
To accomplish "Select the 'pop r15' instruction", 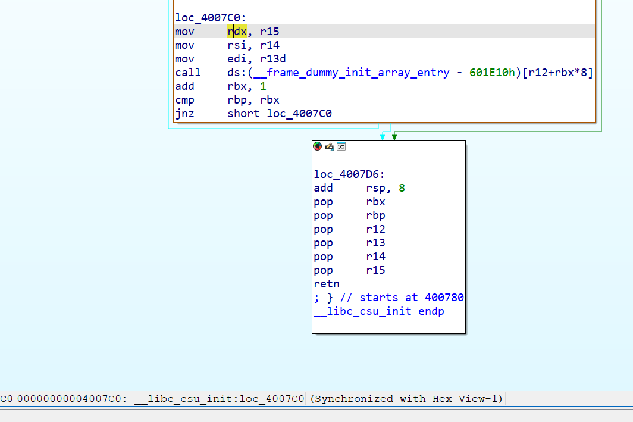I will coord(350,271).
